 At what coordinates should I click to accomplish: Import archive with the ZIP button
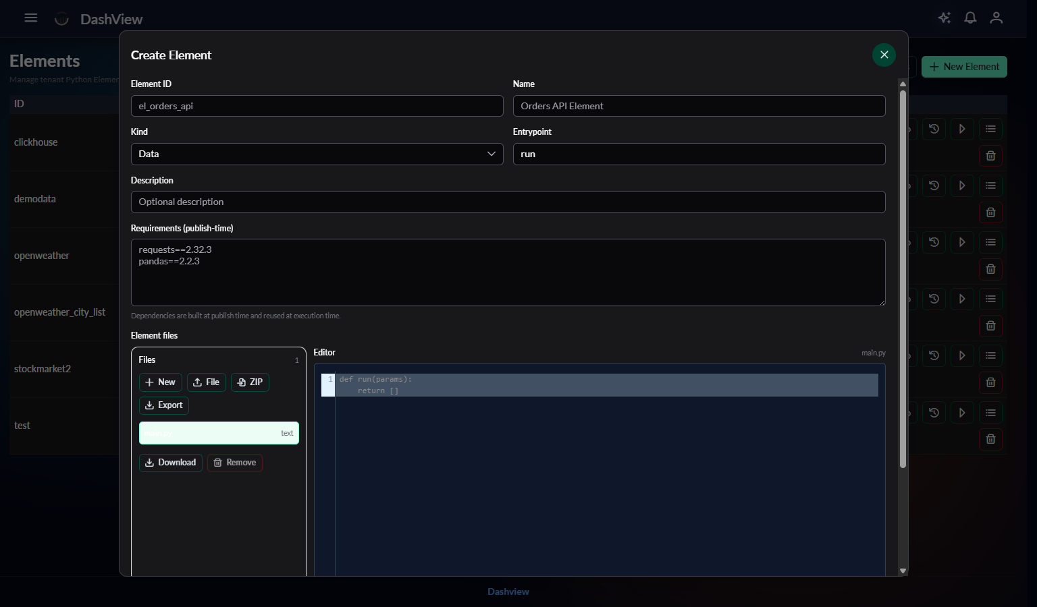250,382
